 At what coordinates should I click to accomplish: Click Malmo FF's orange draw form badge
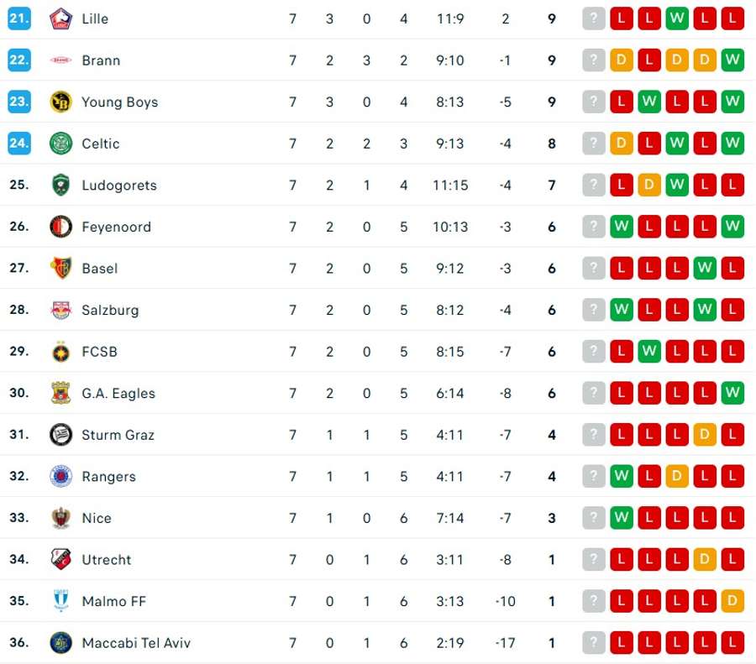point(732,601)
